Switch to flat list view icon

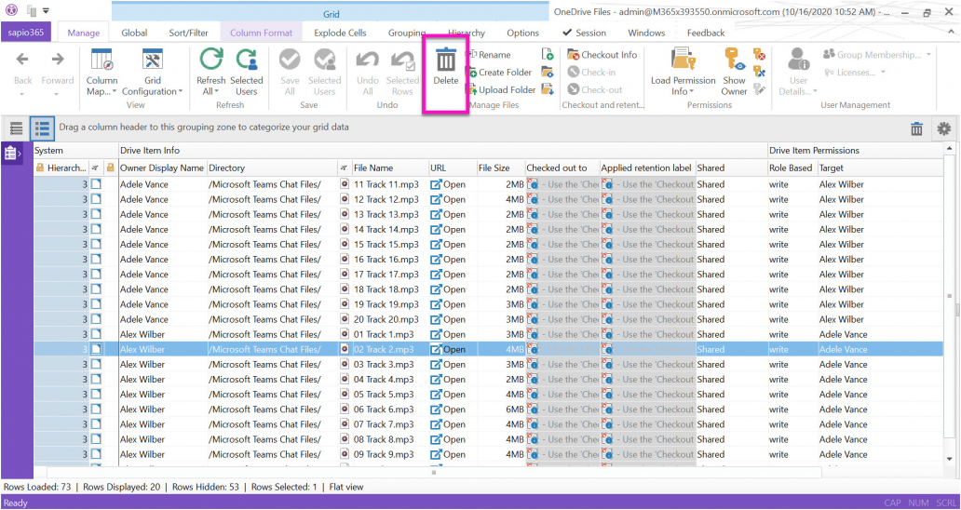point(16,128)
